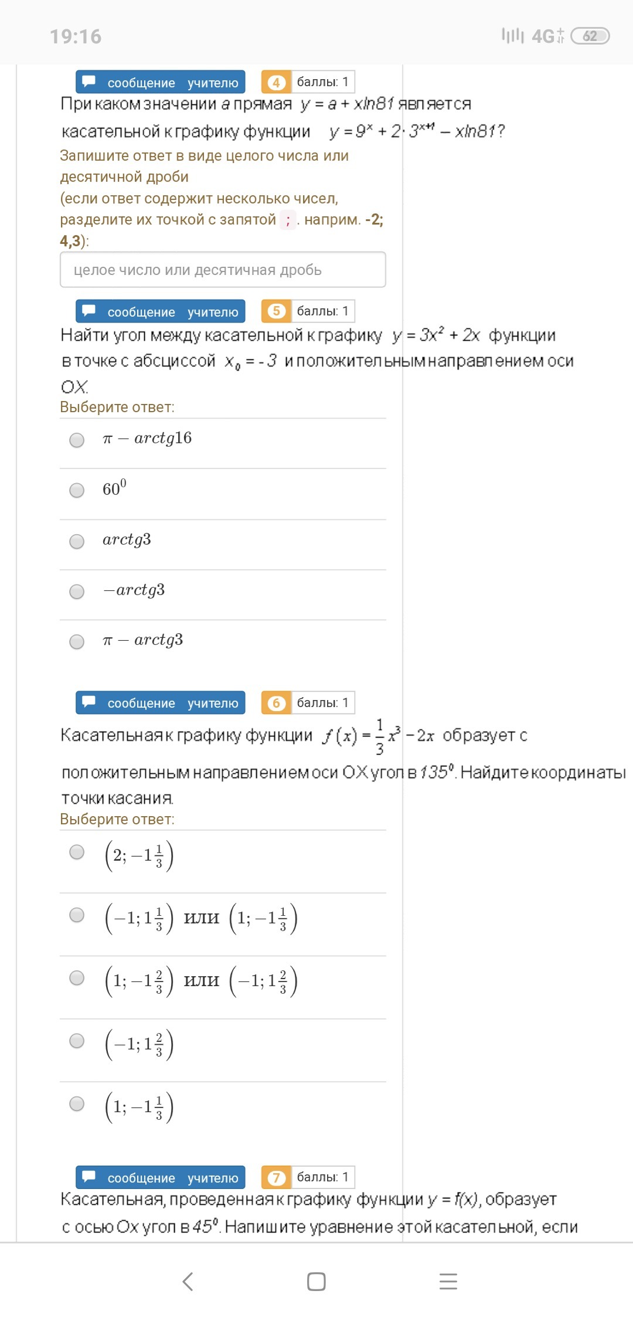
Task: Pick the last answer (1; −1 1/3)
Action: point(77,1104)
